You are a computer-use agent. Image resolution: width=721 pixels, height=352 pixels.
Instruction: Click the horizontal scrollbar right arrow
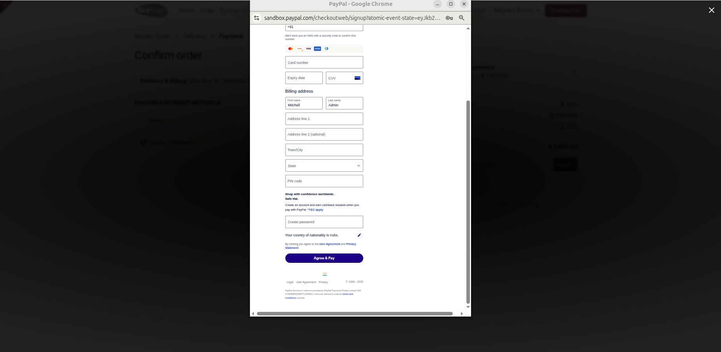[x=462, y=313]
